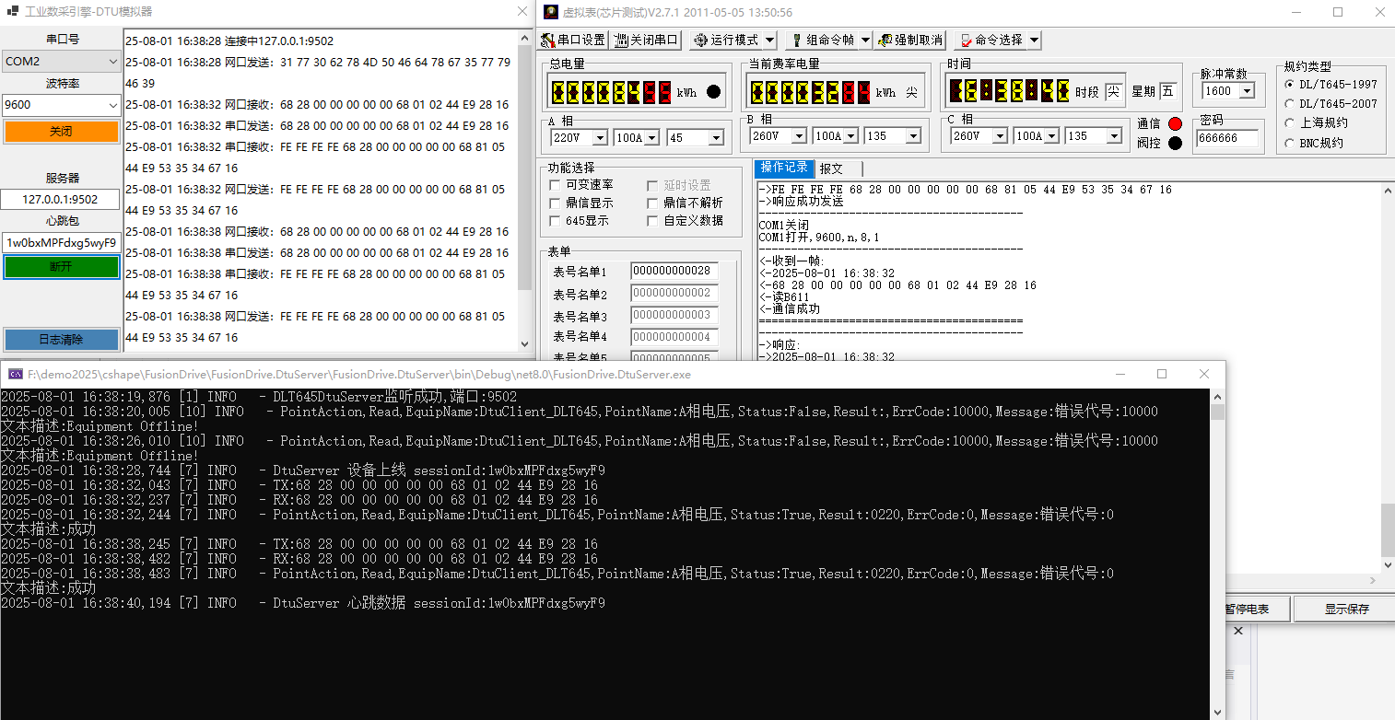Click the orange 关闭 button

tap(61, 132)
